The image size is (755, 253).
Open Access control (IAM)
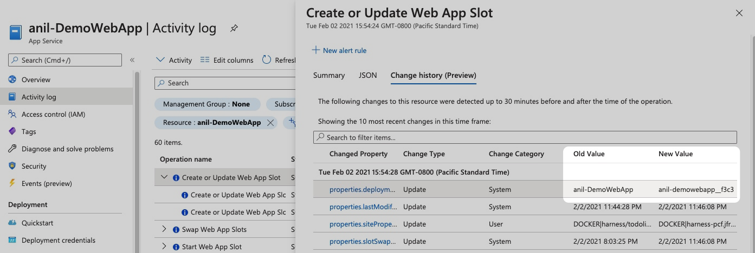point(53,114)
